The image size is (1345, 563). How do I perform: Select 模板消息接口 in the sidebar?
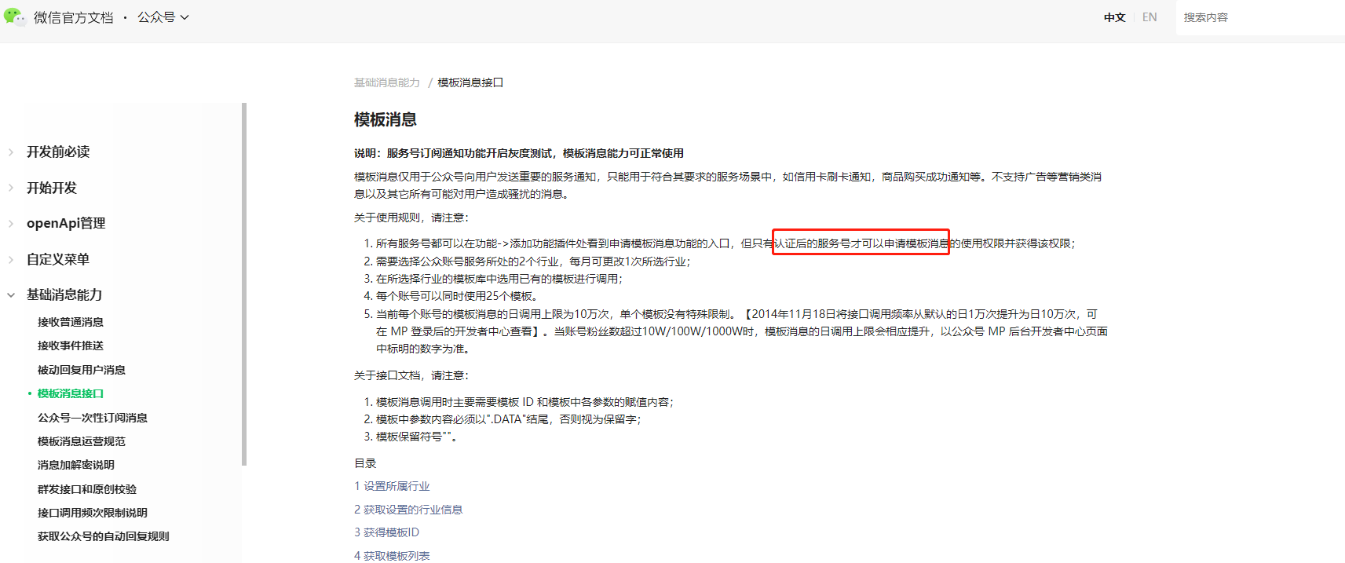(71, 393)
